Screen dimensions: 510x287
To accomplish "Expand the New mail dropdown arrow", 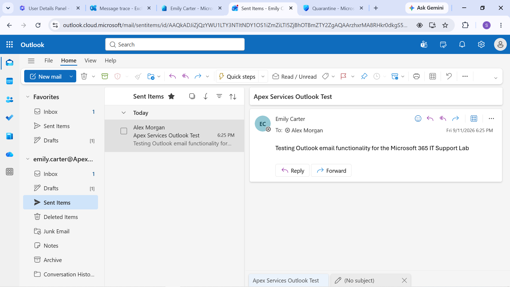I will coord(71,77).
